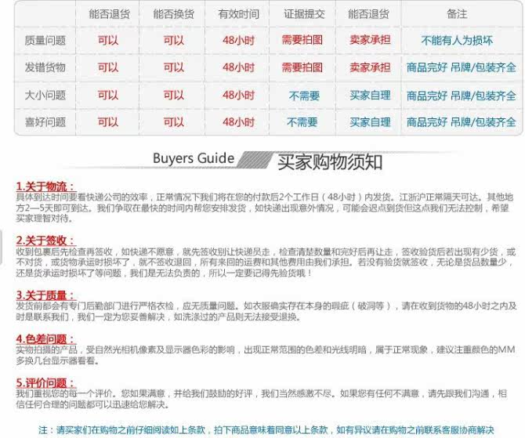
Task: Click 商品完好 吊牌/包装齐全 in 喜好问题 row
Action: click(x=461, y=122)
